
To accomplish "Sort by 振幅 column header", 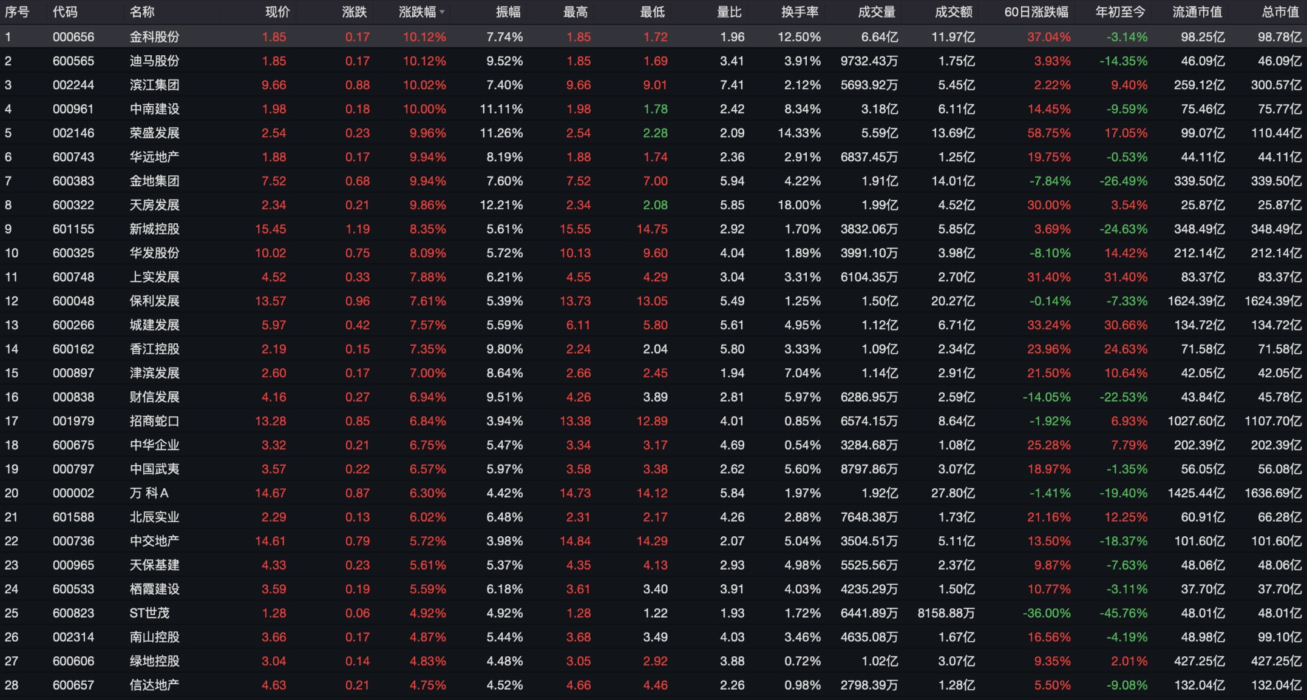I will 508,12.
